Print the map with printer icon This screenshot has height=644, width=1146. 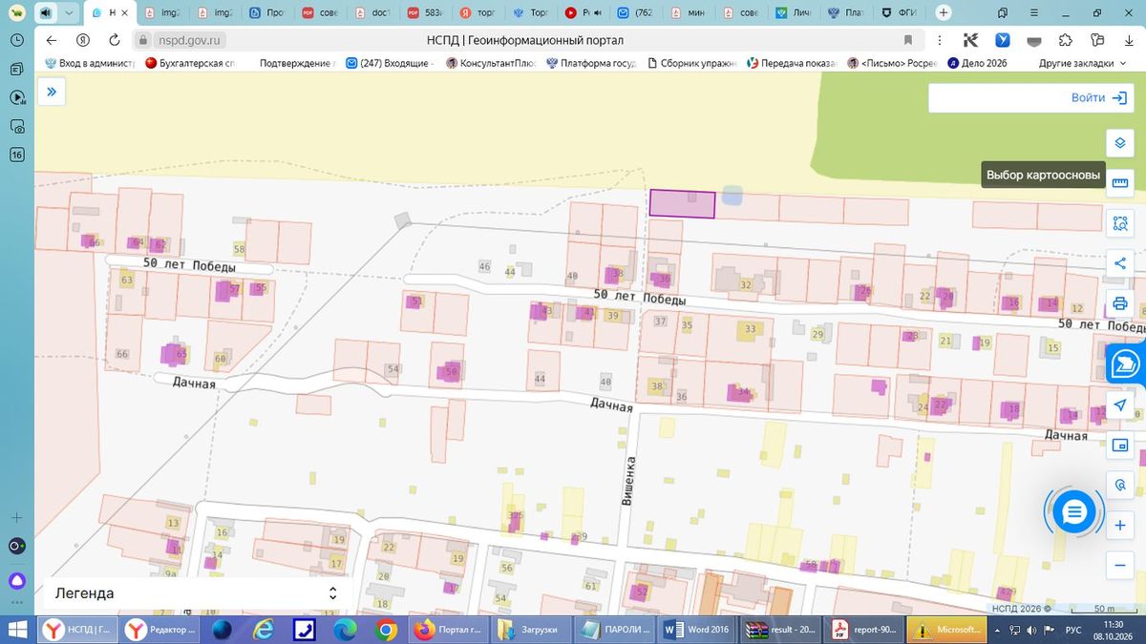tap(1119, 304)
